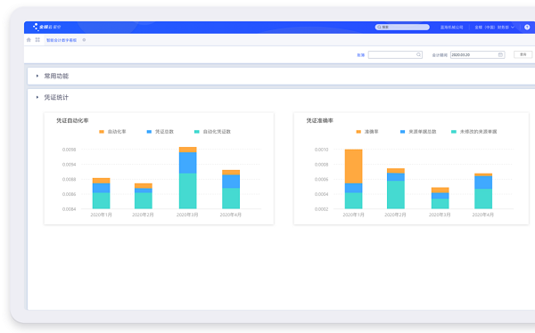Toggle the 自动化凭证数 teal legend swatch
Image resolution: width=535 pixels, height=333 pixels.
[196, 132]
